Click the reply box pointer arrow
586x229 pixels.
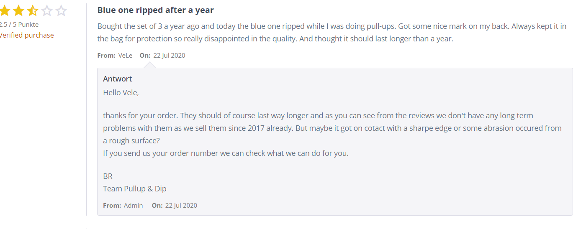pyautogui.click(x=149, y=65)
